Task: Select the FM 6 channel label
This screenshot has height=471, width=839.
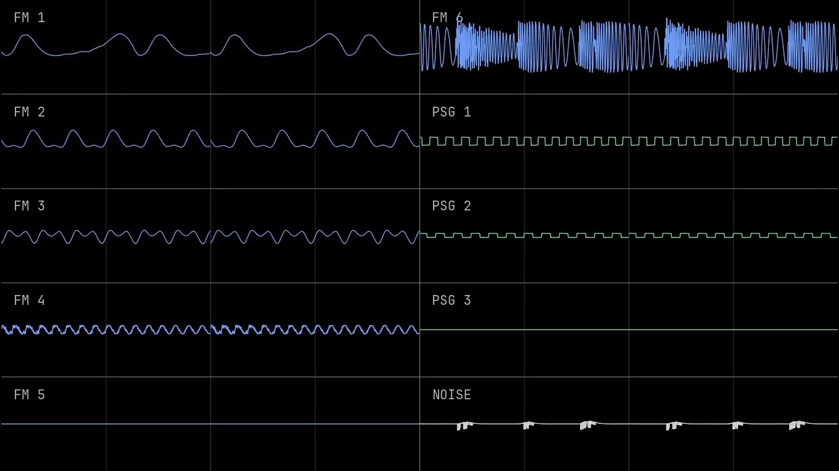Action: (x=448, y=18)
